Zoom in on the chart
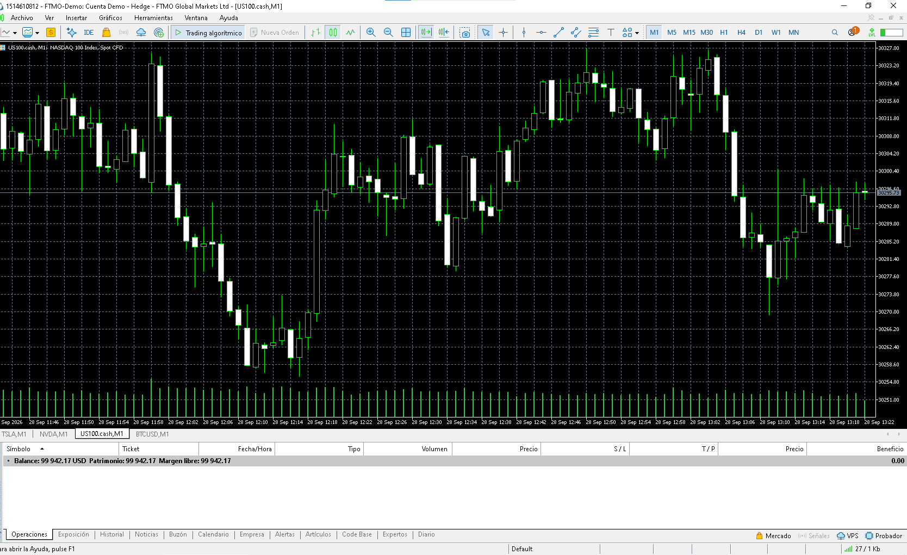 pos(371,33)
